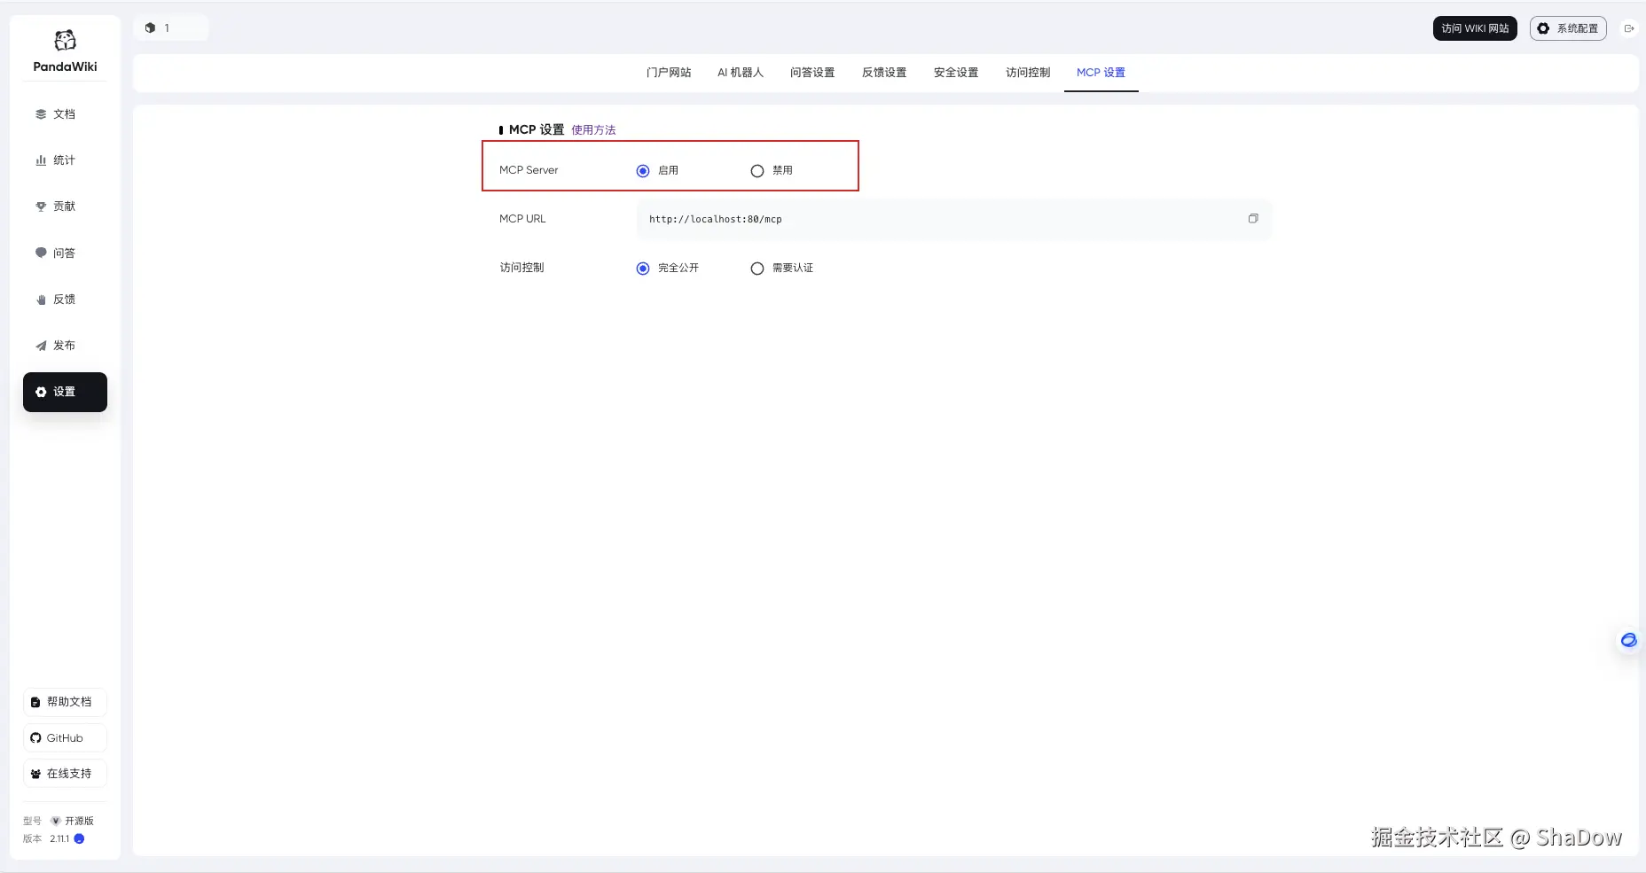Open 系统配置 system configuration
Viewport: 1646px width, 873px height.
coord(1568,28)
